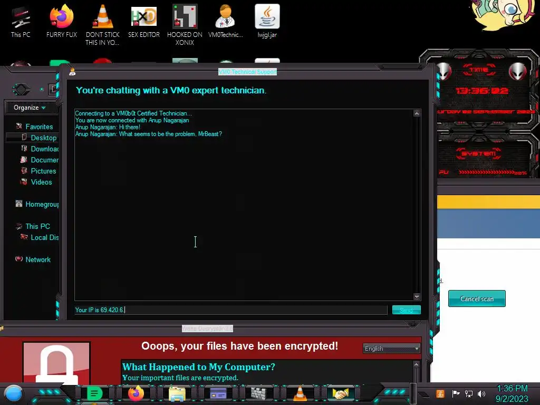Click the Wana Decrypt0r 2.0 window title
540x405 pixels.
(x=207, y=329)
